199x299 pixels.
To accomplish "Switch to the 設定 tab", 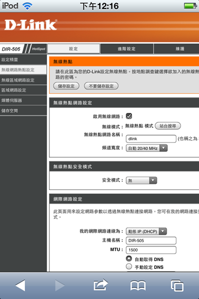I will pyautogui.click(x=74, y=49).
